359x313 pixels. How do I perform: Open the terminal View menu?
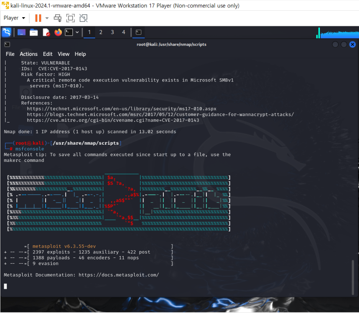(x=63, y=54)
